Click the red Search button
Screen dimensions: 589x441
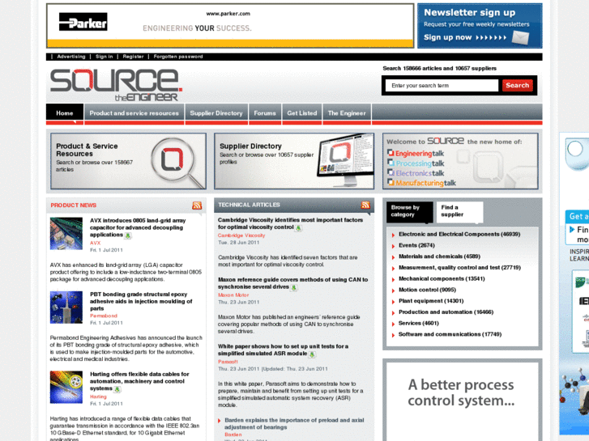(517, 85)
